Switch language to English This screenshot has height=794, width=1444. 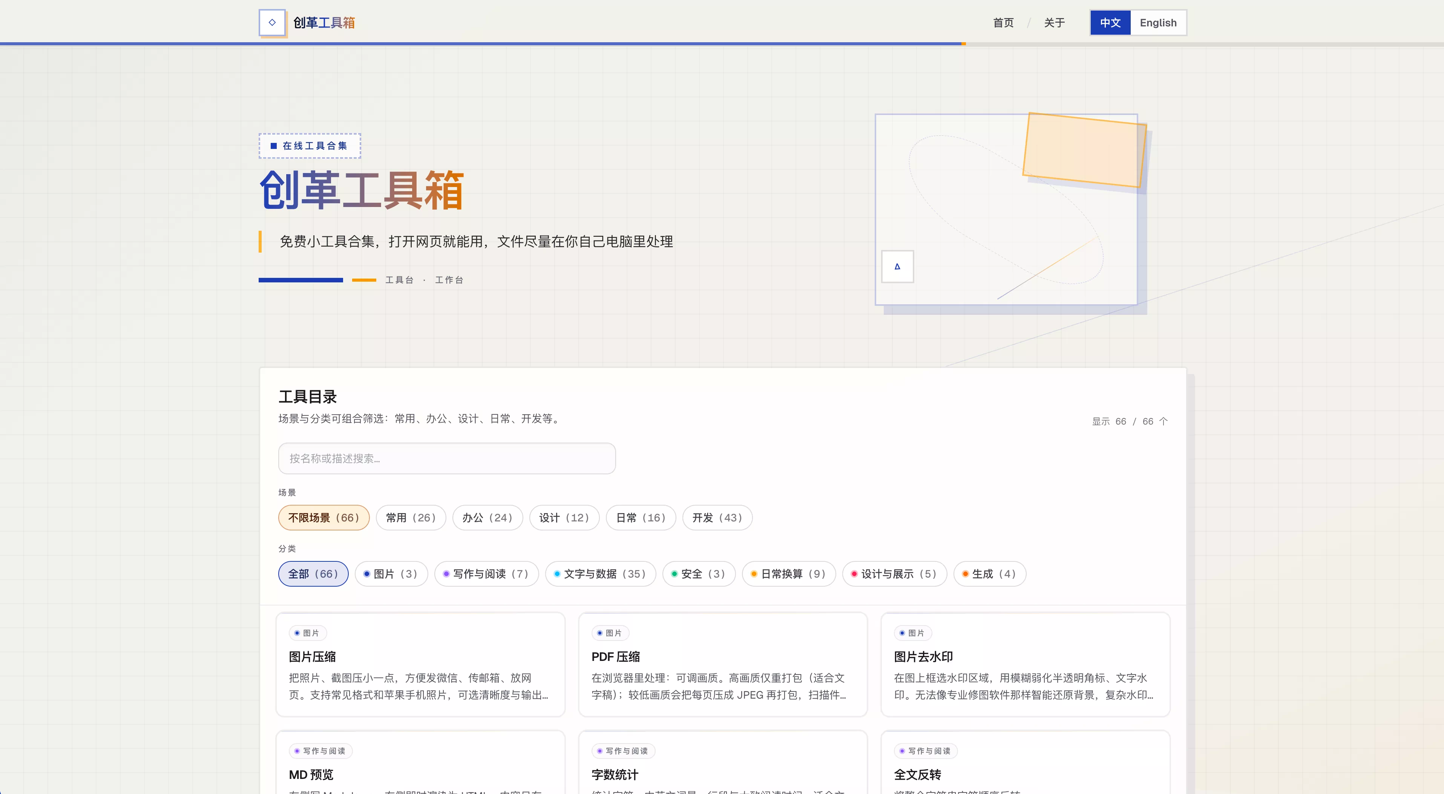click(1158, 22)
